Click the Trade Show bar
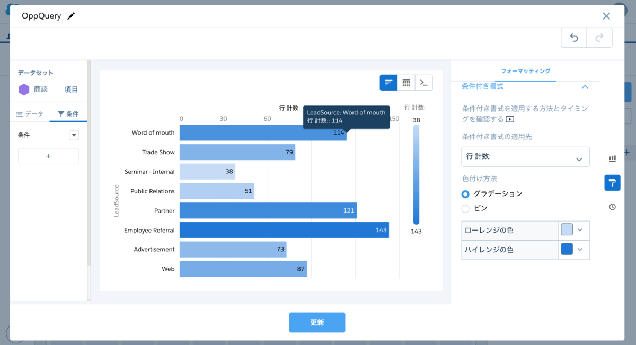 click(x=237, y=152)
